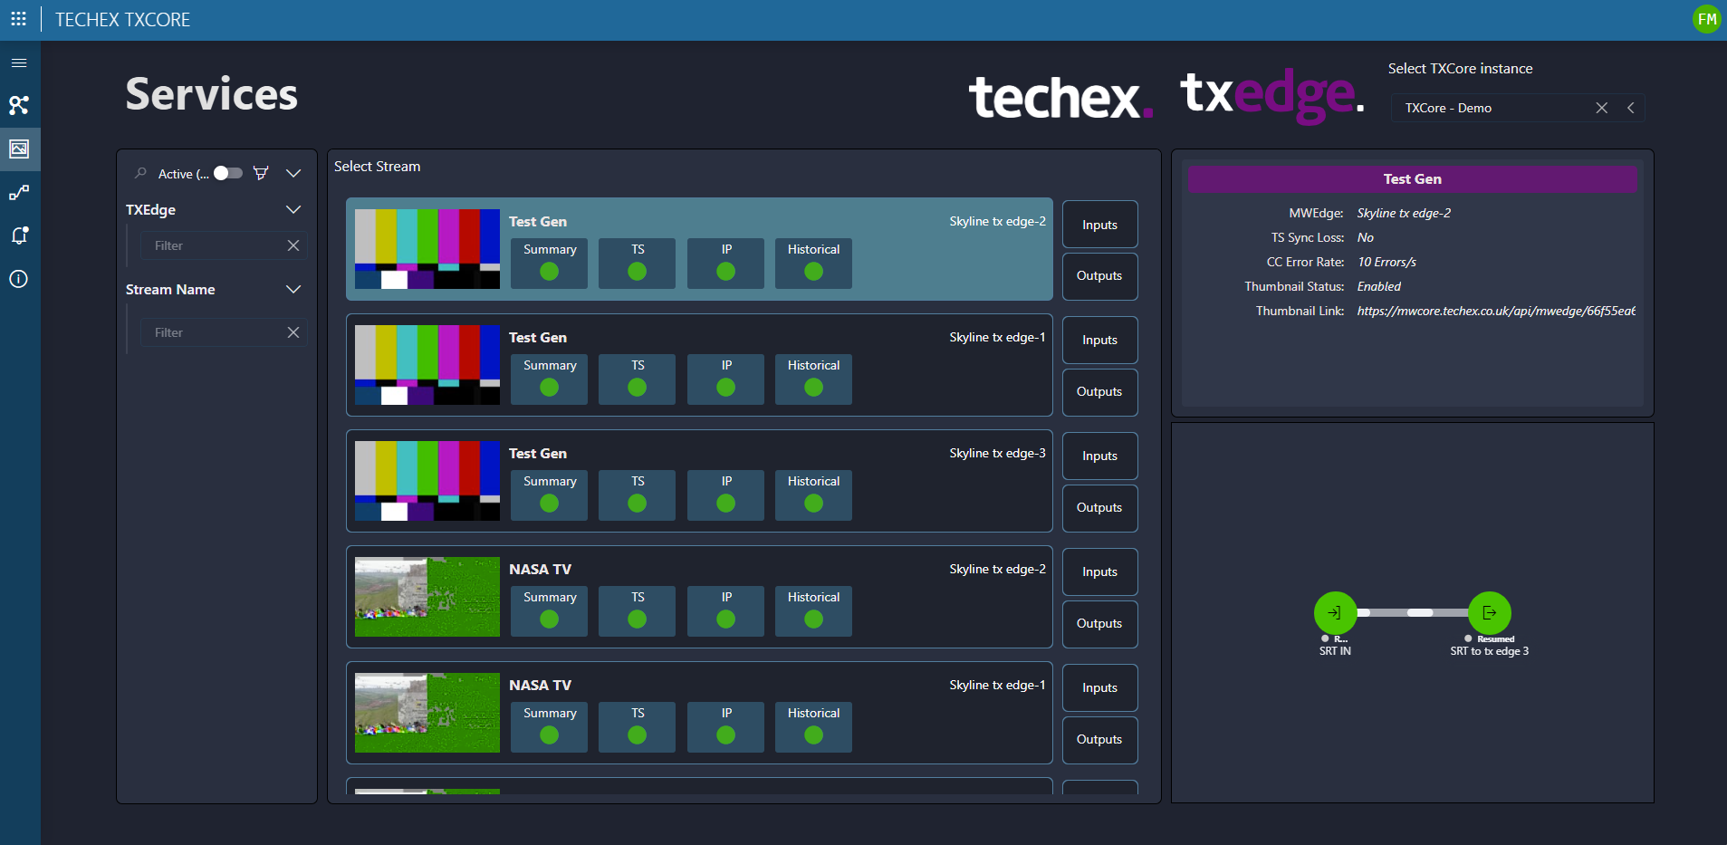This screenshot has height=845, width=1727.
Task: Open the mwcore thumbnail link URL
Action: [1495, 311]
